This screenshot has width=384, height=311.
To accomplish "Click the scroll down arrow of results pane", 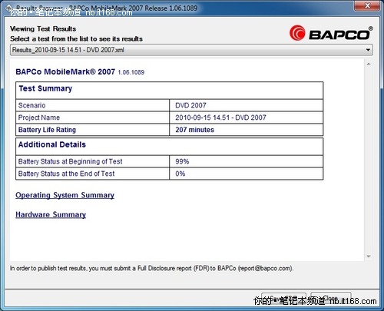I will [369, 256].
